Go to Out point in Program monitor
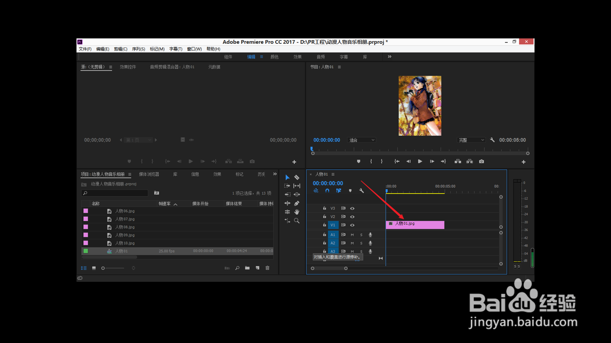Viewport: 611px width, 343px height. point(443,161)
